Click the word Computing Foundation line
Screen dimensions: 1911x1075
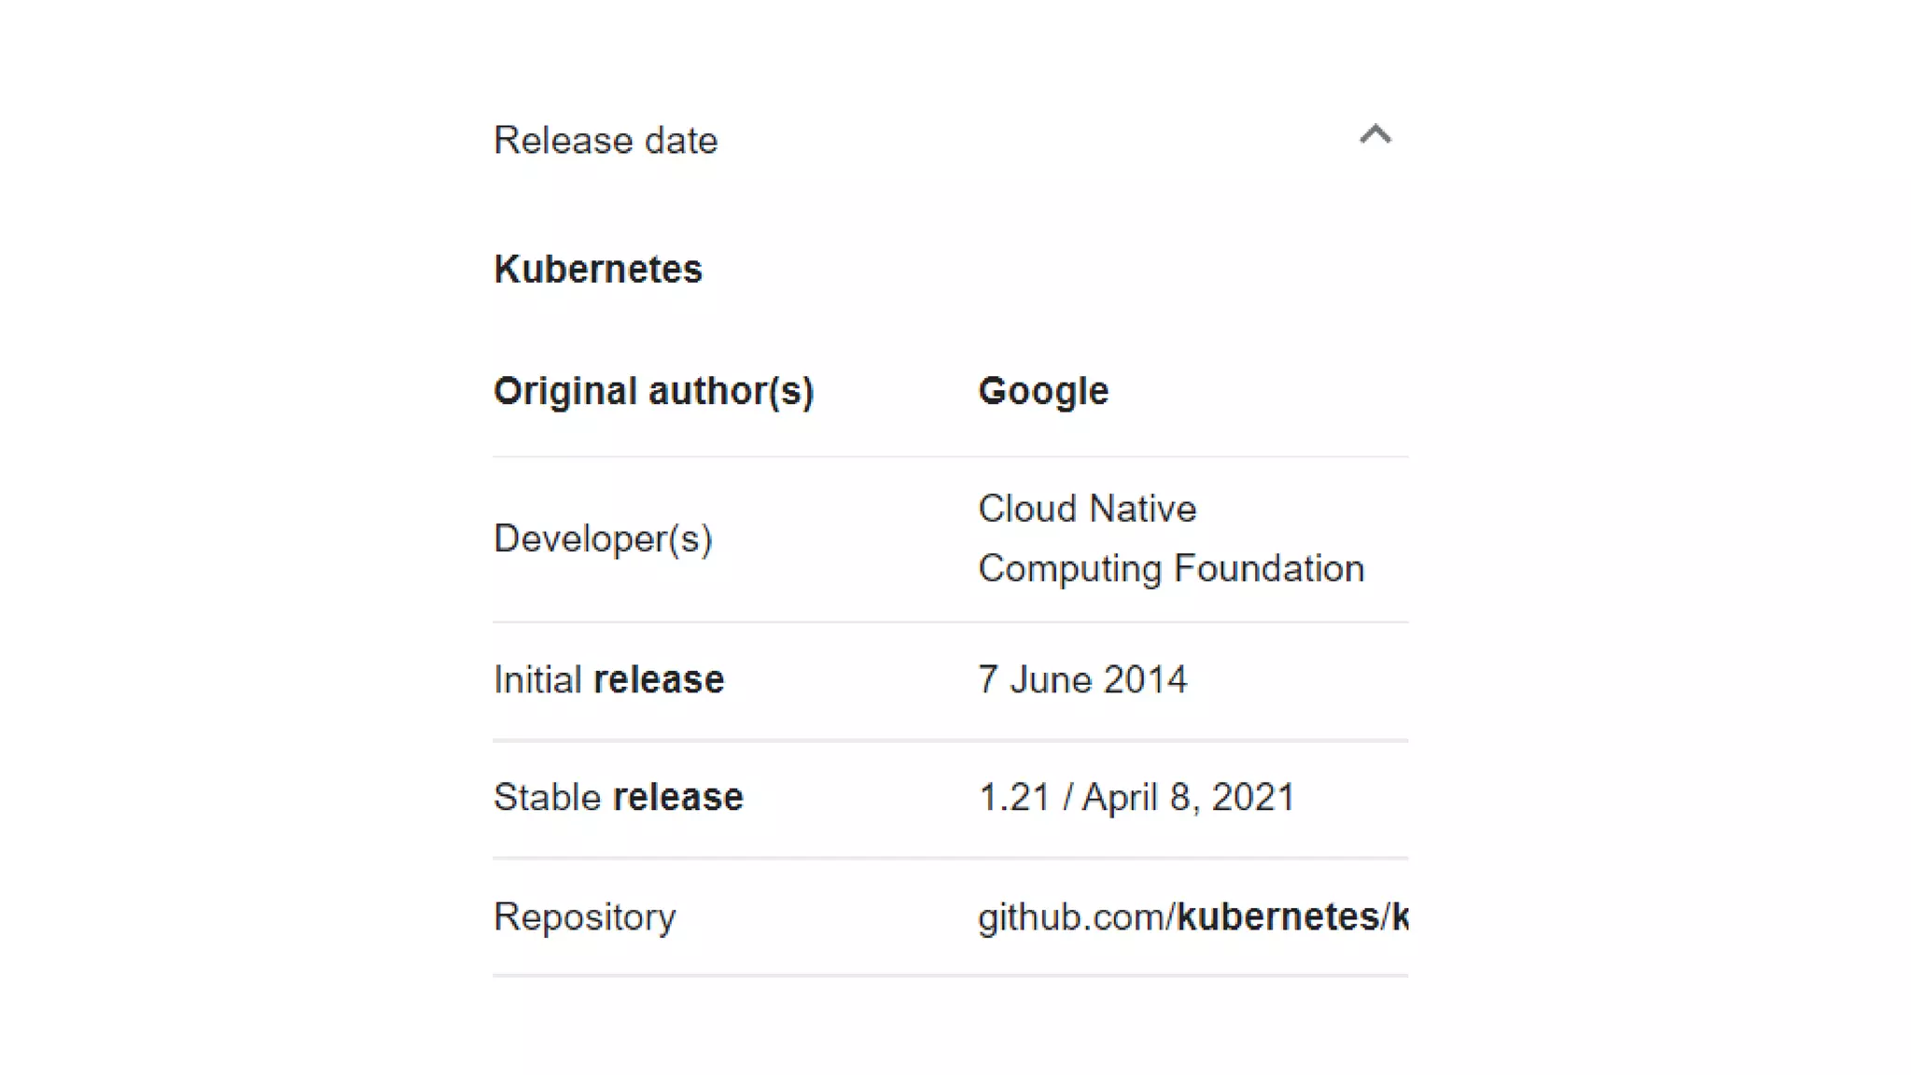point(1170,569)
